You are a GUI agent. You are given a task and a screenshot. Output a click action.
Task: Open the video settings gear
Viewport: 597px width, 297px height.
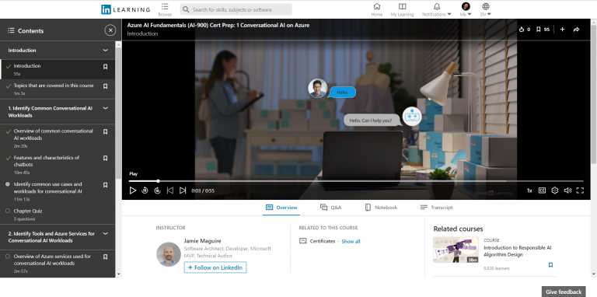(x=555, y=190)
